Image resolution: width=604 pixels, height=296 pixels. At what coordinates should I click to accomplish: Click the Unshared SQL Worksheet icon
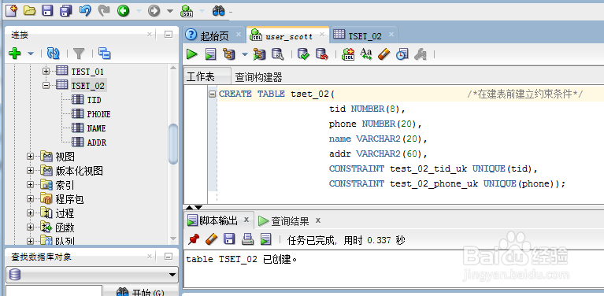(348, 54)
